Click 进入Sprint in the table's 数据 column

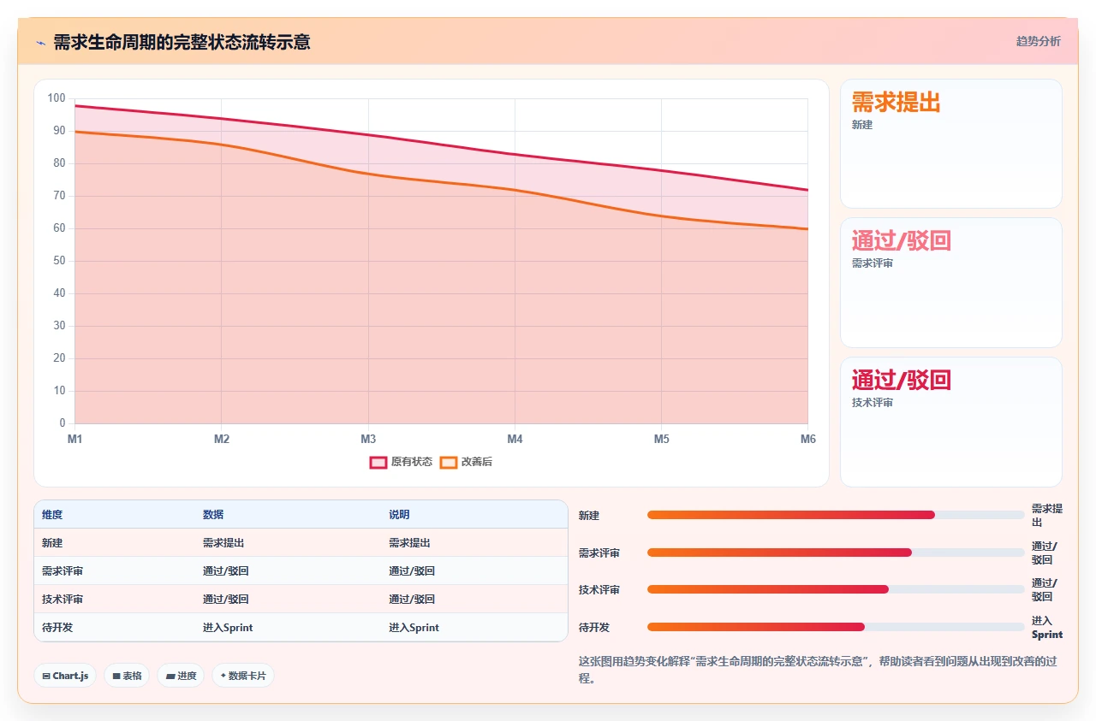(x=228, y=628)
